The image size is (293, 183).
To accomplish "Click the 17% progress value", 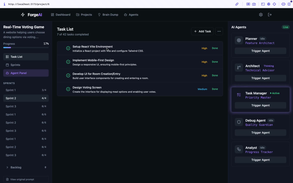I will click(46, 44).
